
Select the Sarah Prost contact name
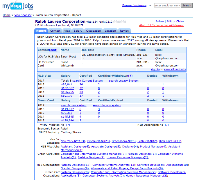pos(68,57)
